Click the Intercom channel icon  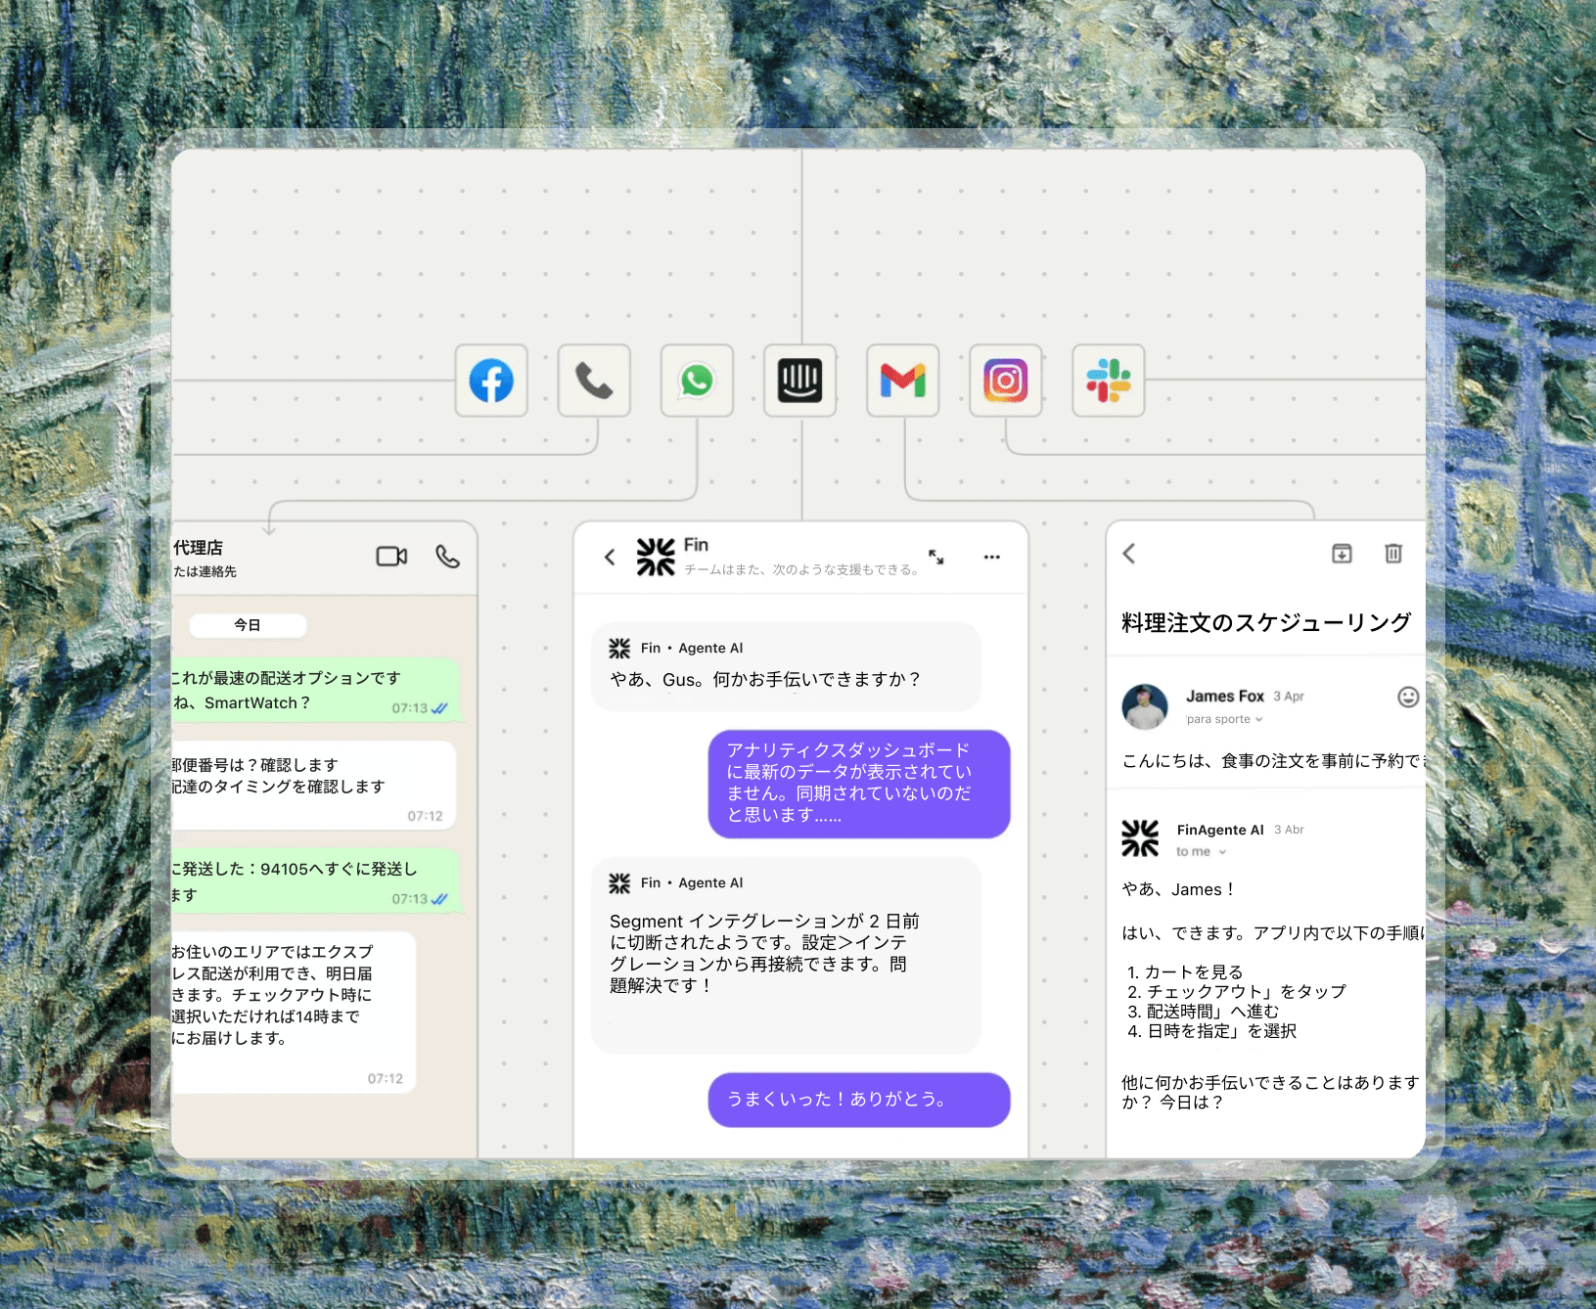pos(799,381)
